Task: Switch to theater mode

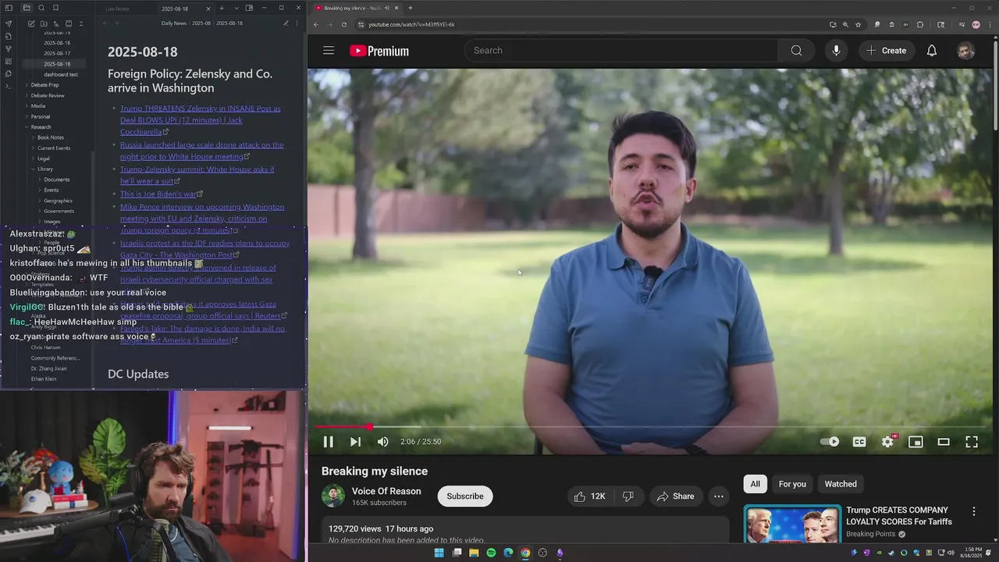Action: pos(944,442)
